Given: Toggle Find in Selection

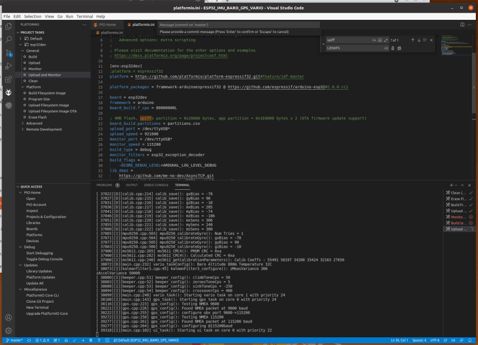Looking at the screenshot, I should coord(425,40).
